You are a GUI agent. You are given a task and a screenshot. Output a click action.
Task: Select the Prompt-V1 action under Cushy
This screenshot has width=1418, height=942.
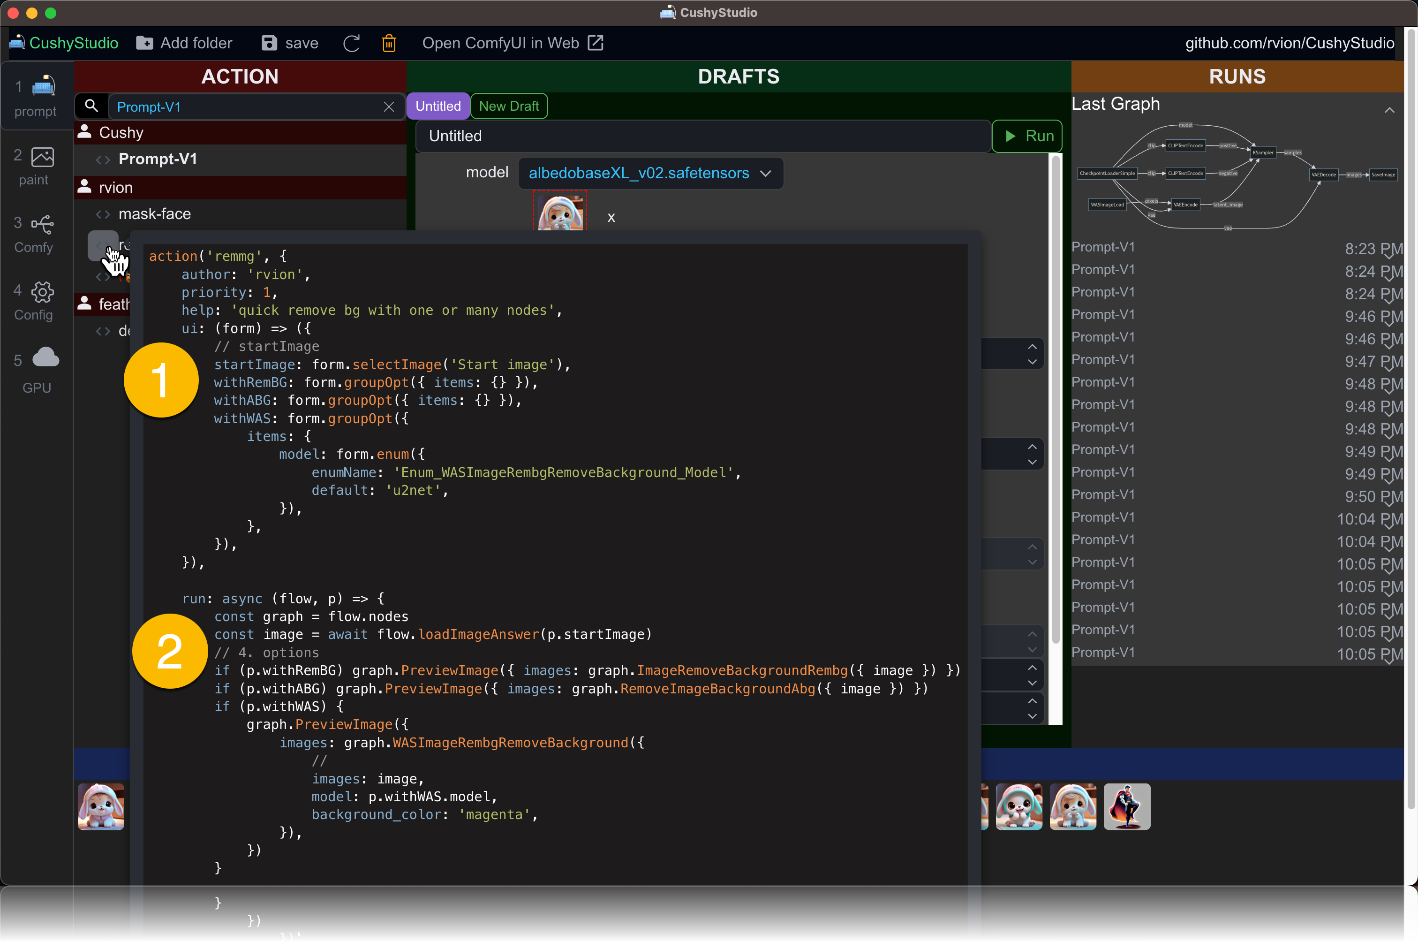(x=157, y=159)
